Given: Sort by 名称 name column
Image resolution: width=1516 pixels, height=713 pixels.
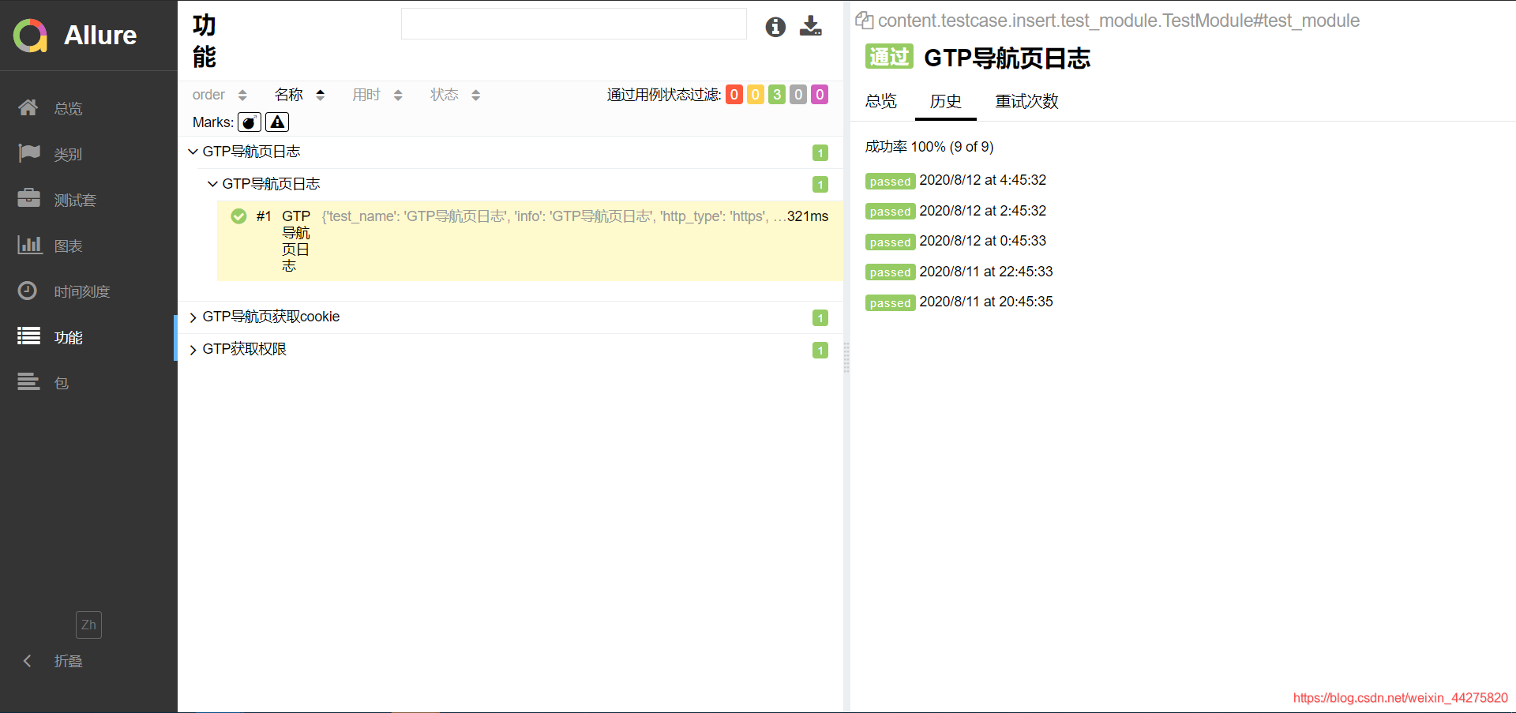Looking at the screenshot, I should 299,95.
